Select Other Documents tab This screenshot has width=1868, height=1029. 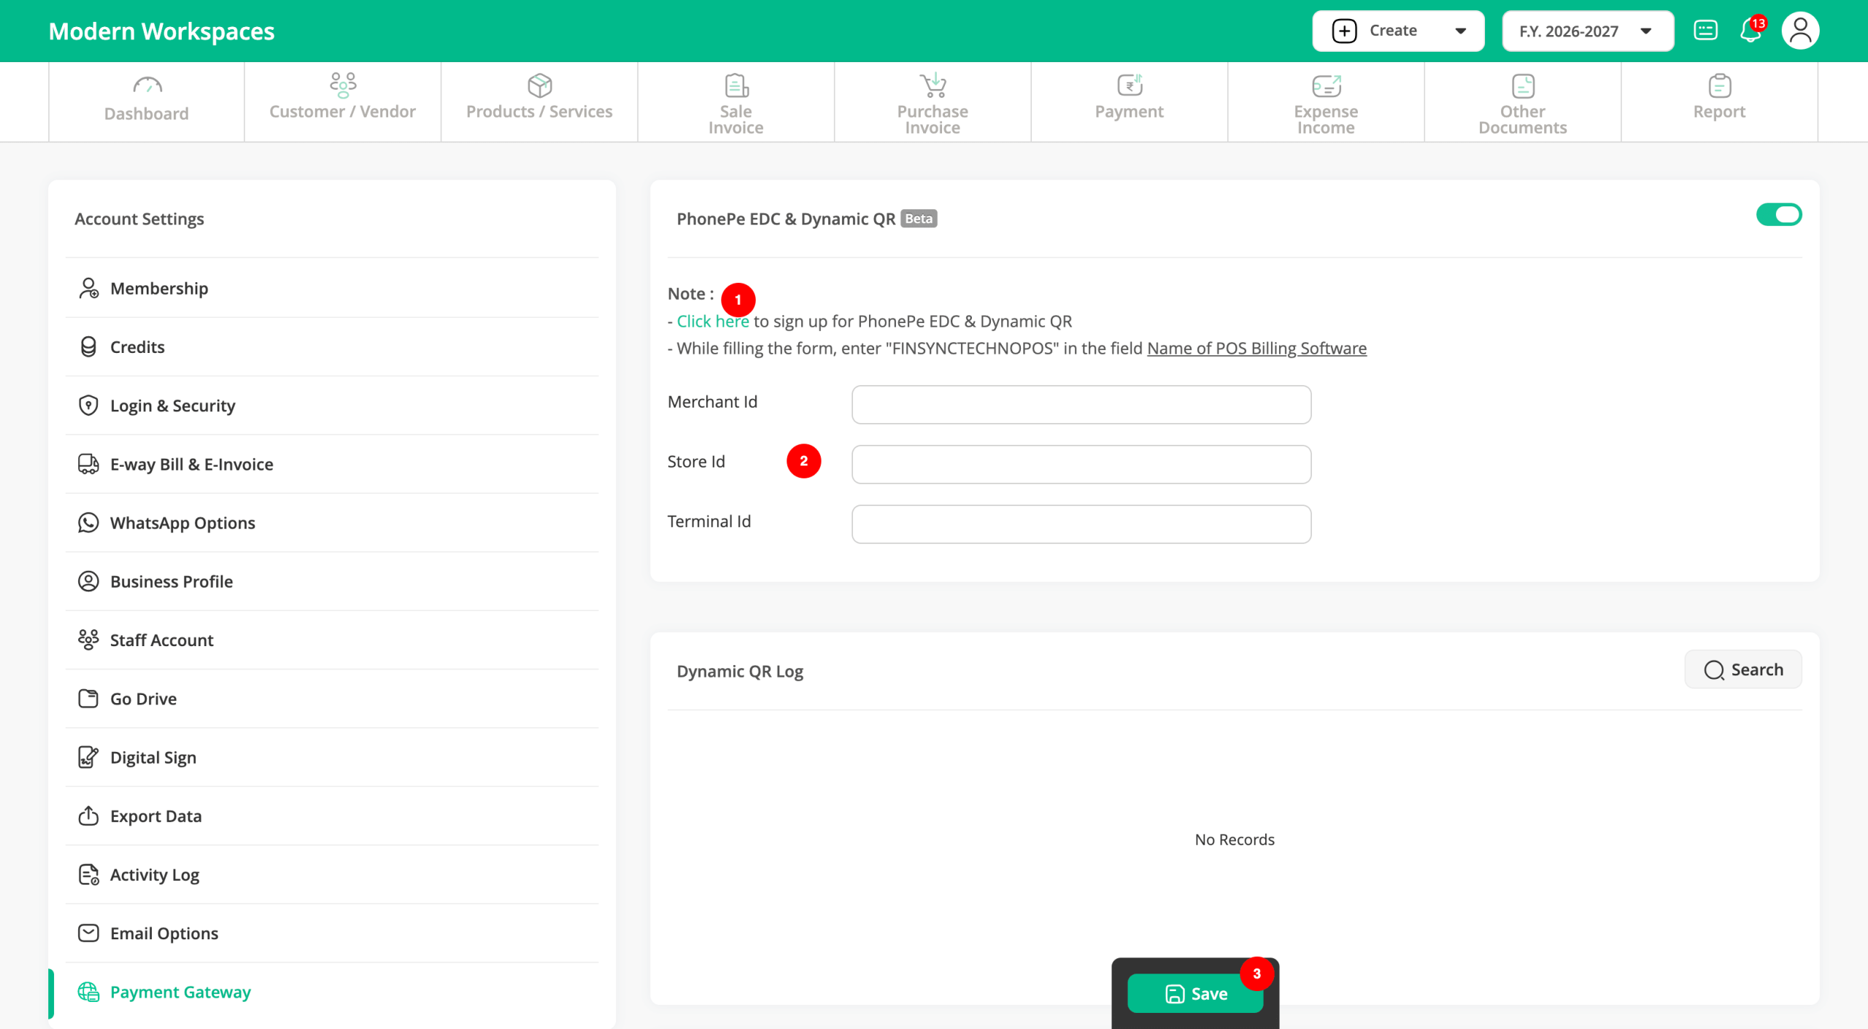(1523, 101)
